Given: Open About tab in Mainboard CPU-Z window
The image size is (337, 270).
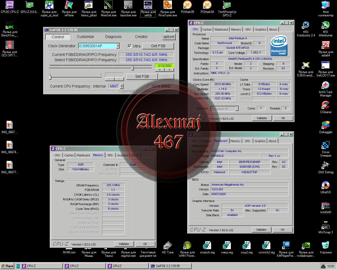Looking at the screenshot, I should coord(272,141).
